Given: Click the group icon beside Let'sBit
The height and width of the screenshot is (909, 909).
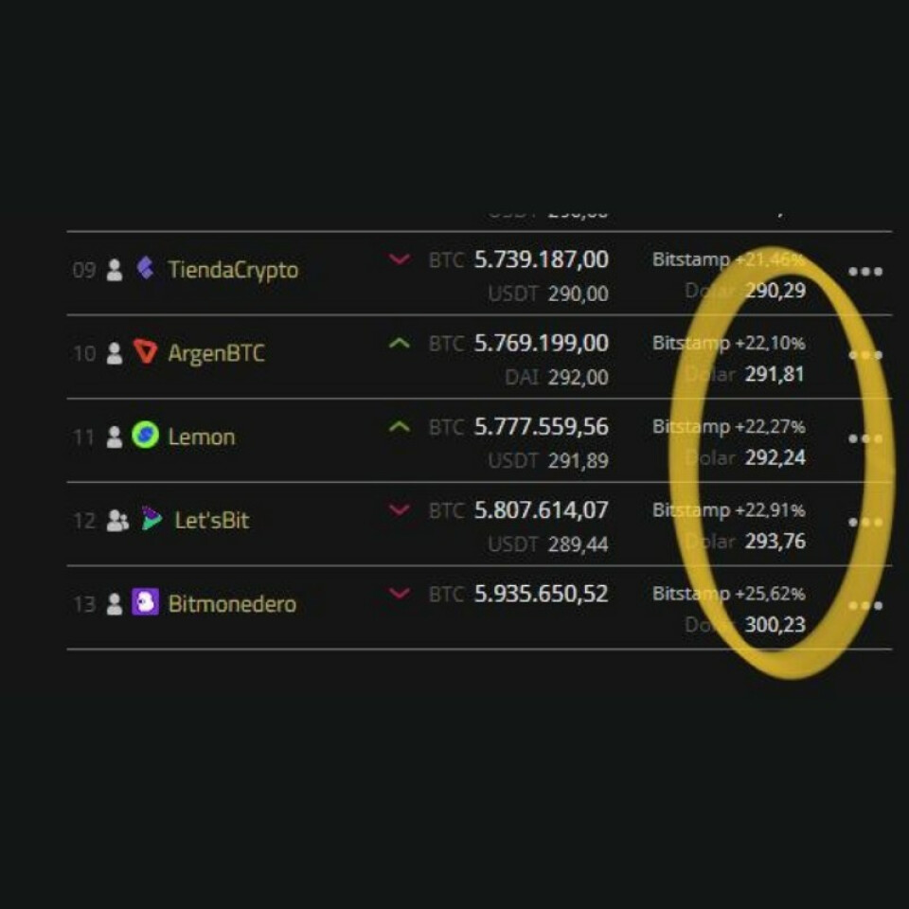Looking at the screenshot, I should [117, 520].
